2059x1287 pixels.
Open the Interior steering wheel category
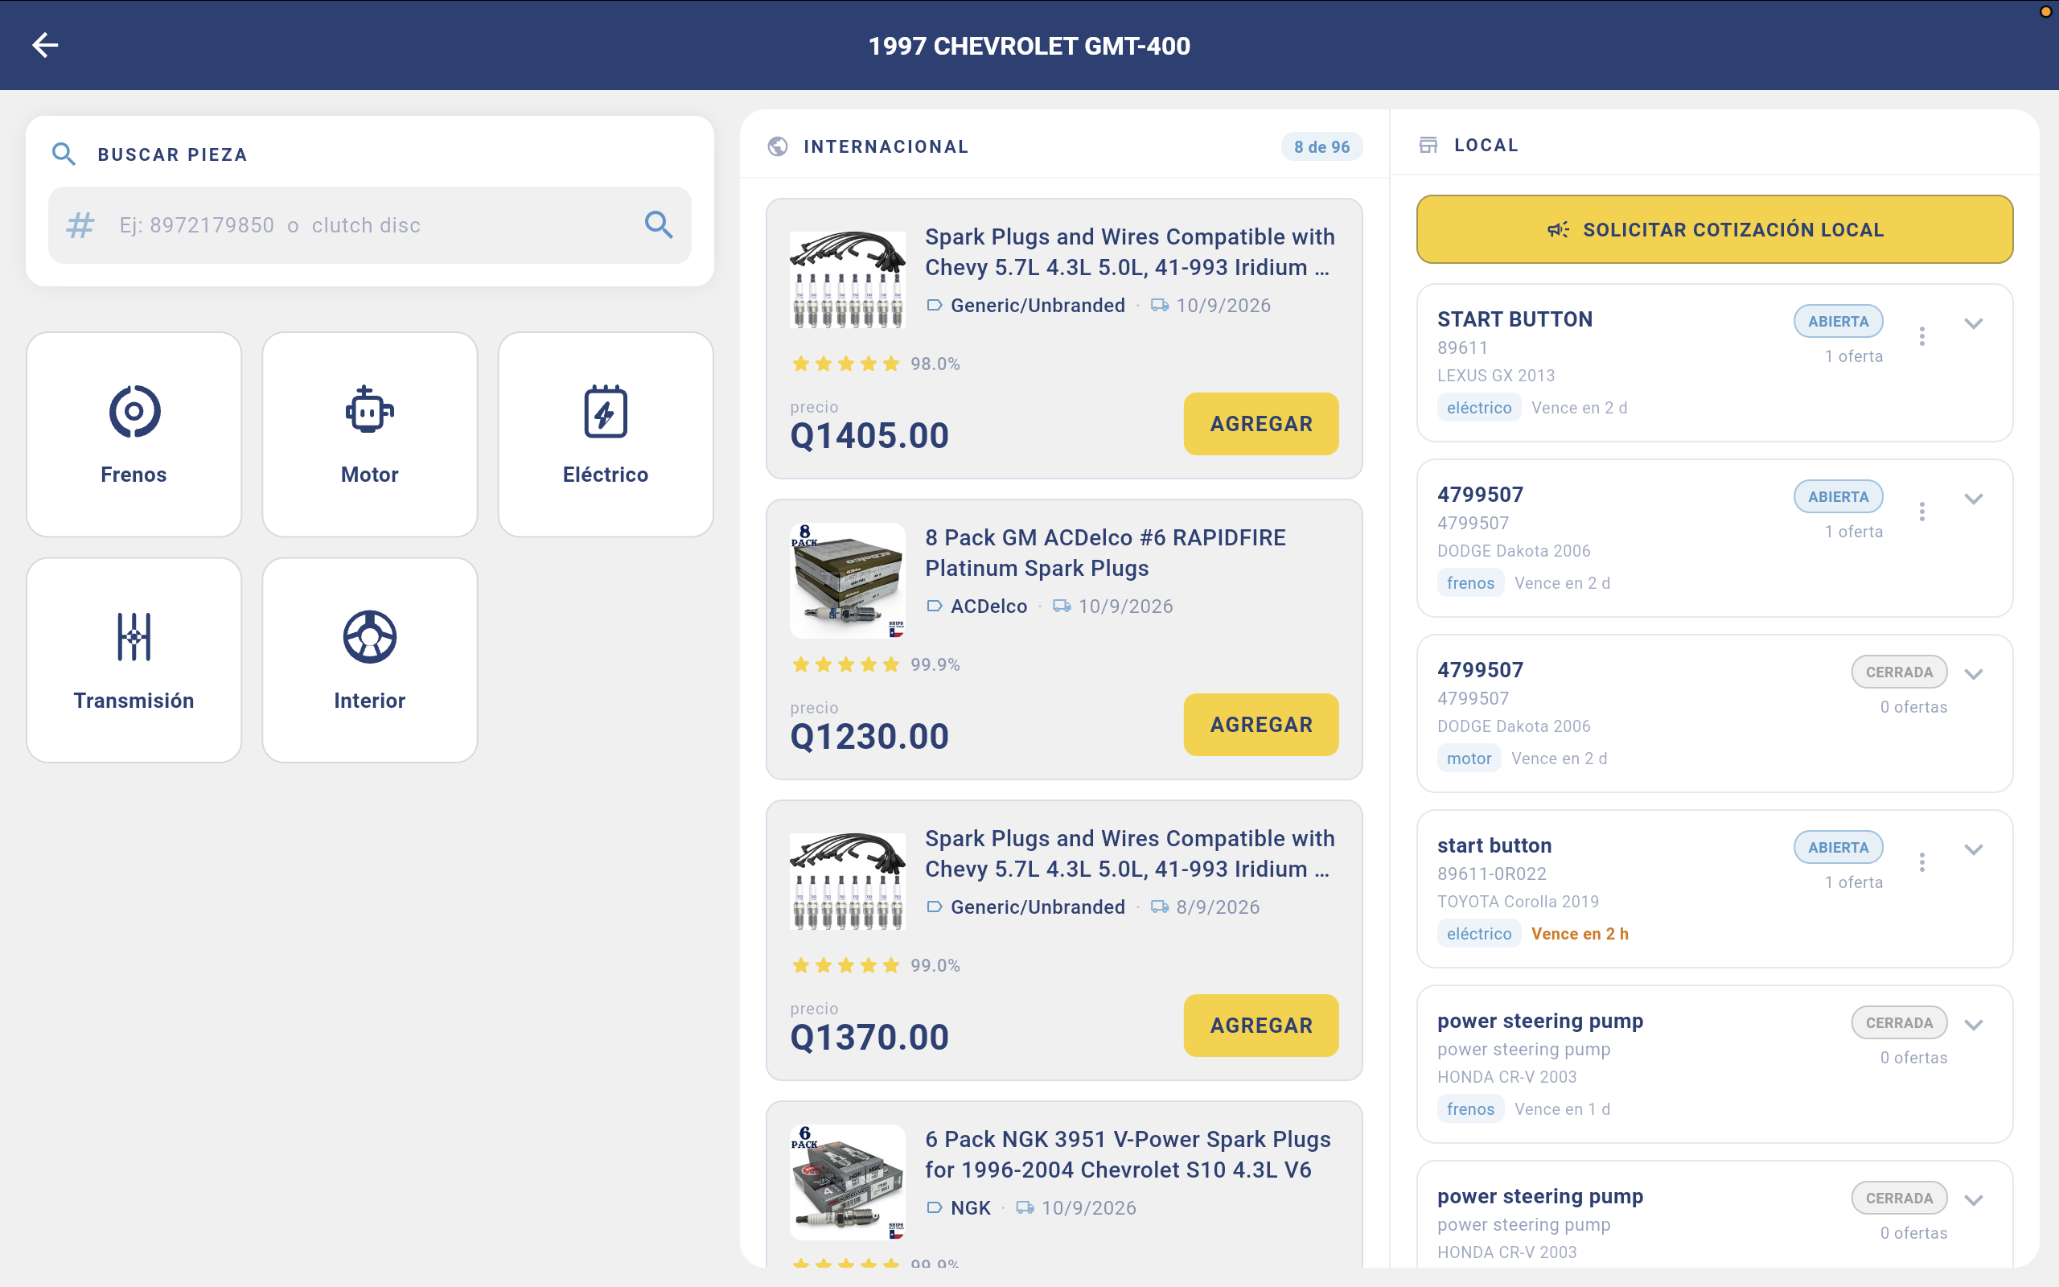click(x=369, y=660)
